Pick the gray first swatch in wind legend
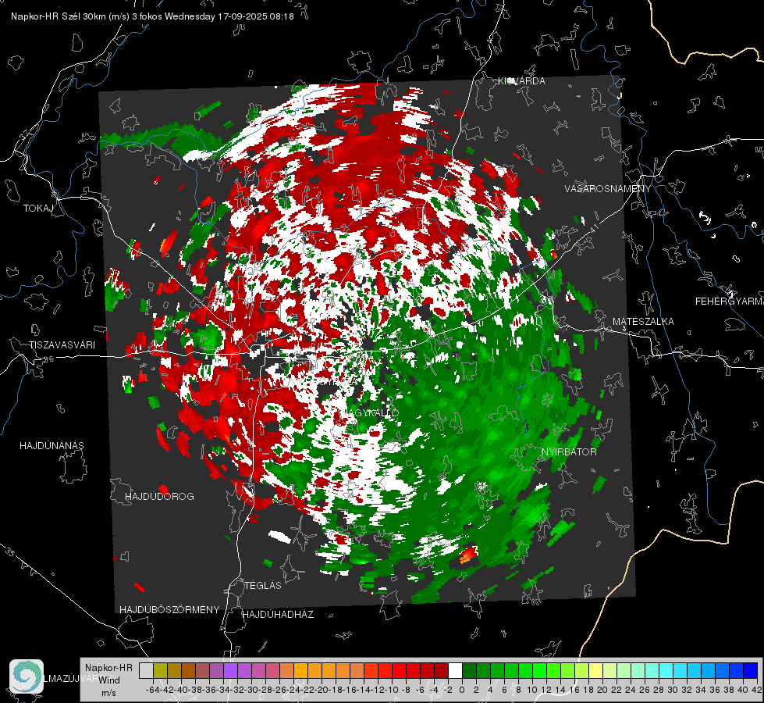 (x=146, y=671)
